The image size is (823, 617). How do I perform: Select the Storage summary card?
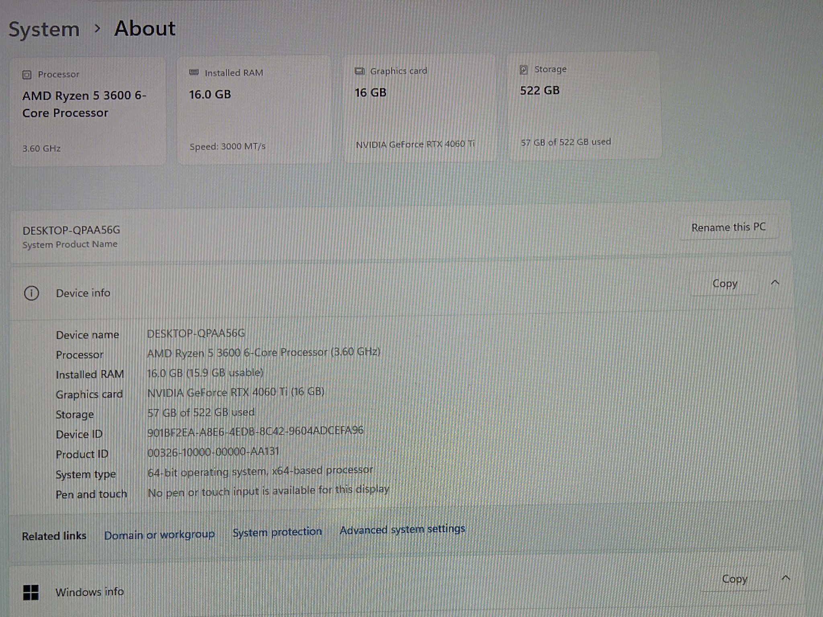(585, 105)
